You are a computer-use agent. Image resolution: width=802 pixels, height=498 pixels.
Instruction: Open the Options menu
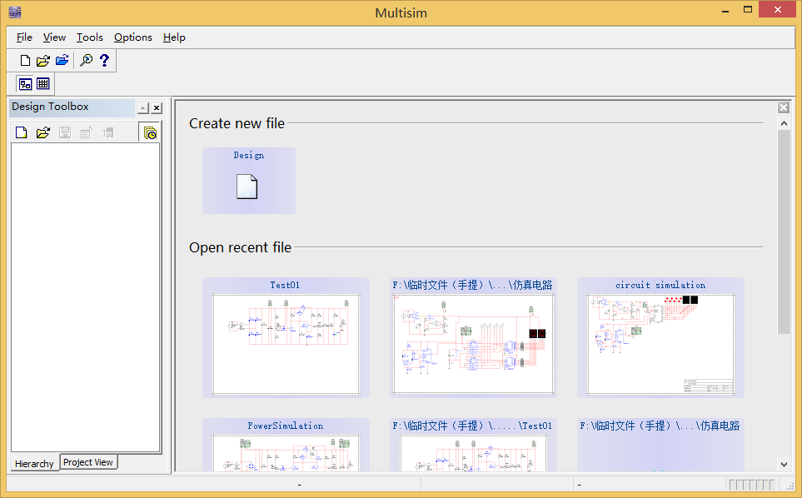[133, 37]
